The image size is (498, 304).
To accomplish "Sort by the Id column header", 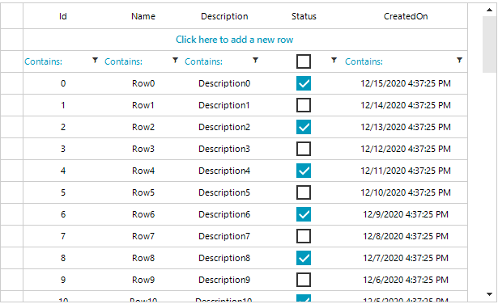I will click(x=63, y=16).
